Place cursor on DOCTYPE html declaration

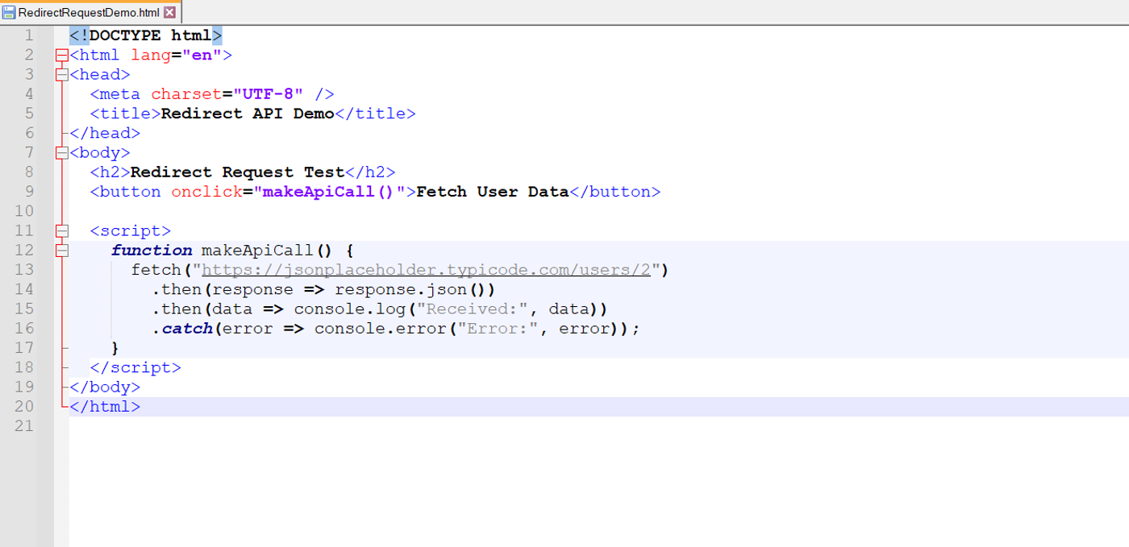coord(145,35)
